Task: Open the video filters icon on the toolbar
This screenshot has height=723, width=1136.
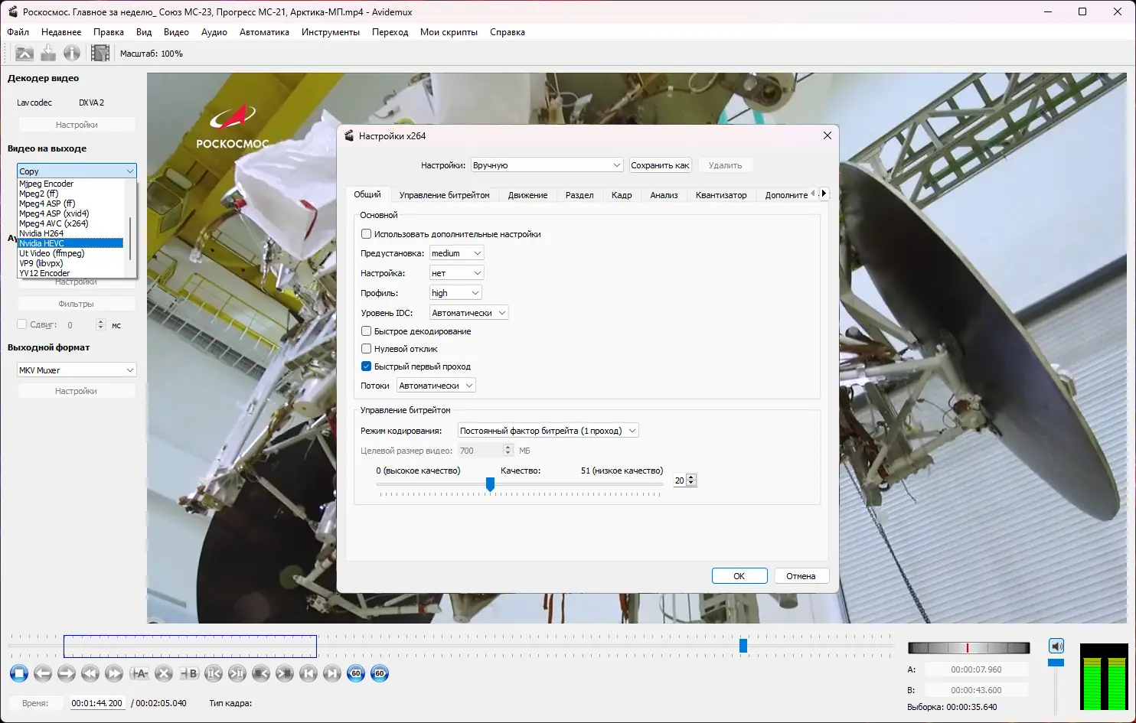Action: [100, 53]
